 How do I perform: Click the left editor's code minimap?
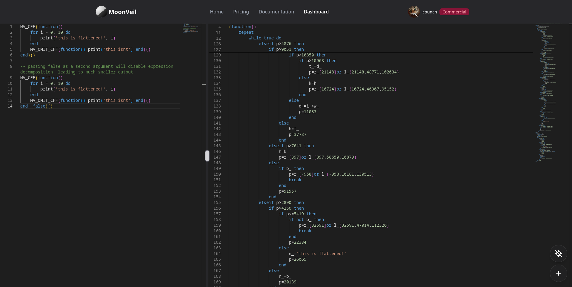191,28
